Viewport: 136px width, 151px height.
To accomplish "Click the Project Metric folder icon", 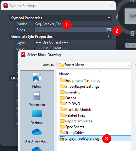I will pos(61,65).
